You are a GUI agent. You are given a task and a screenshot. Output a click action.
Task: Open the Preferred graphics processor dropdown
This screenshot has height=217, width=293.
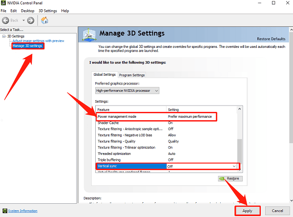point(127,90)
